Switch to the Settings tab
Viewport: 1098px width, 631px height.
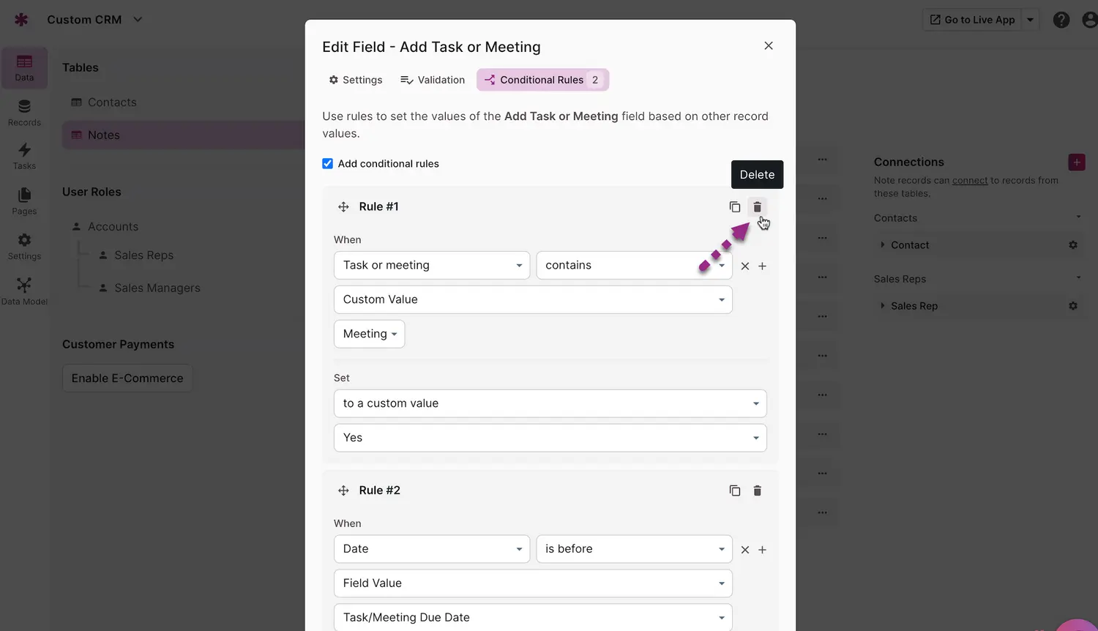[x=356, y=80]
